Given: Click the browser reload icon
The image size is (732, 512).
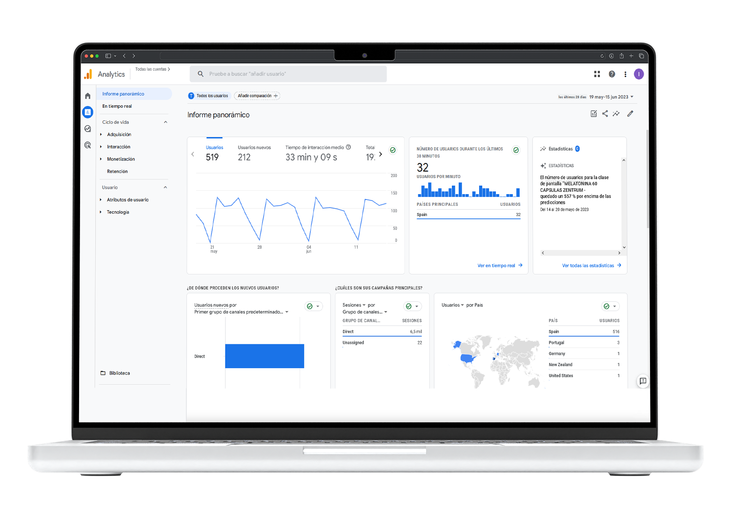Looking at the screenshot, I should point(602,56).
